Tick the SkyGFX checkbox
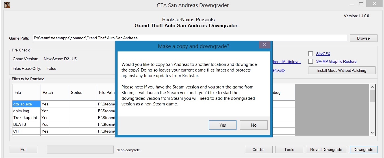The width and height of the screenshot is (384, 158). [x=311, y=54]
